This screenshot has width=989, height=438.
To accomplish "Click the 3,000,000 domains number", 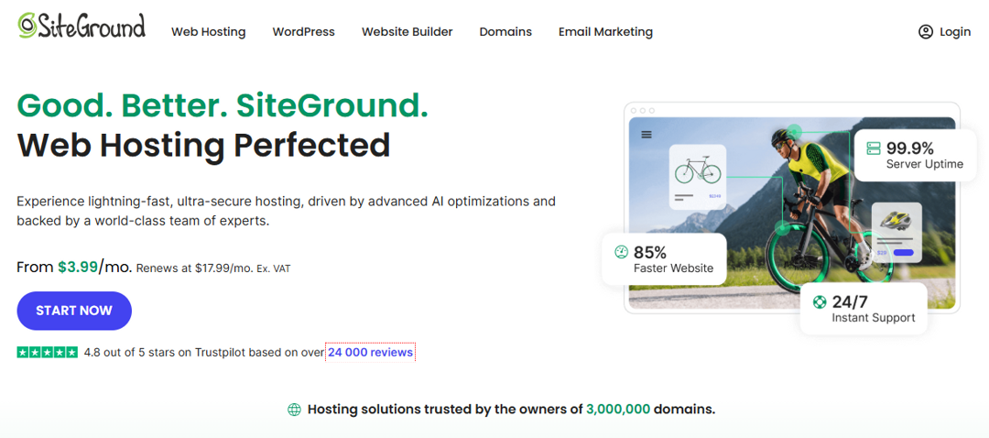I will 618,410.
